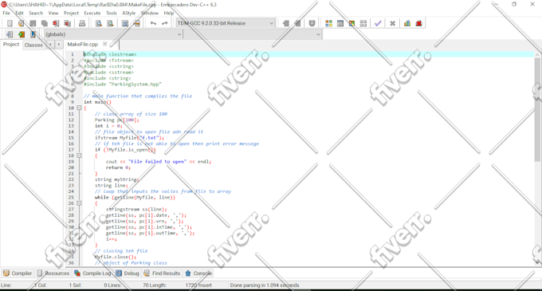This screenshot has width=542, height=291.
Task: Click the Redo arrow icon
Action: click(165, 23)
